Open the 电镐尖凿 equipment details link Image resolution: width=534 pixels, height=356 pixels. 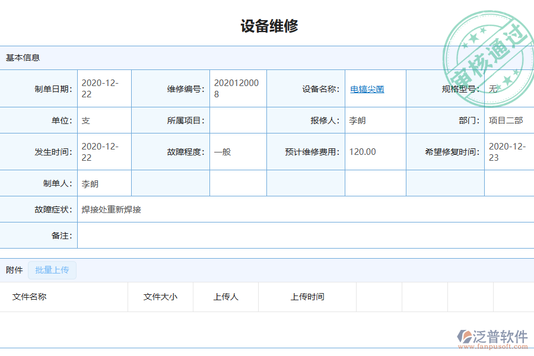tap(366, 88)
